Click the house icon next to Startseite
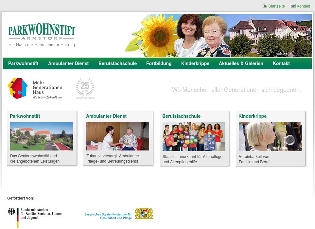The image size is (315, 229). [265, 6]
